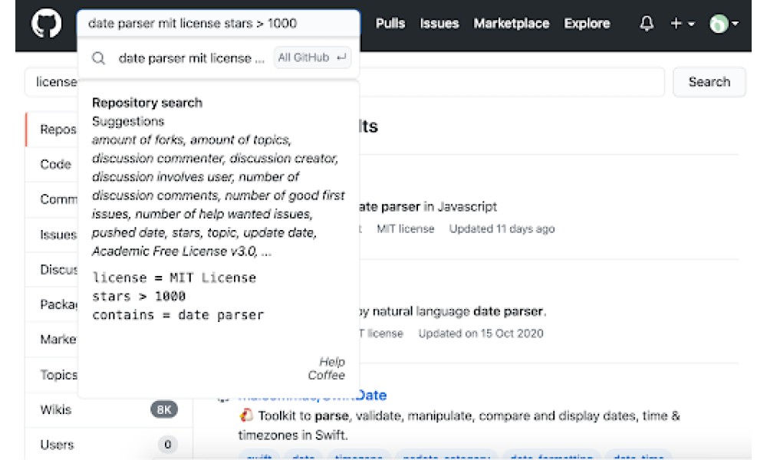Select the Topics filter in sidebar

click(52, 375)
